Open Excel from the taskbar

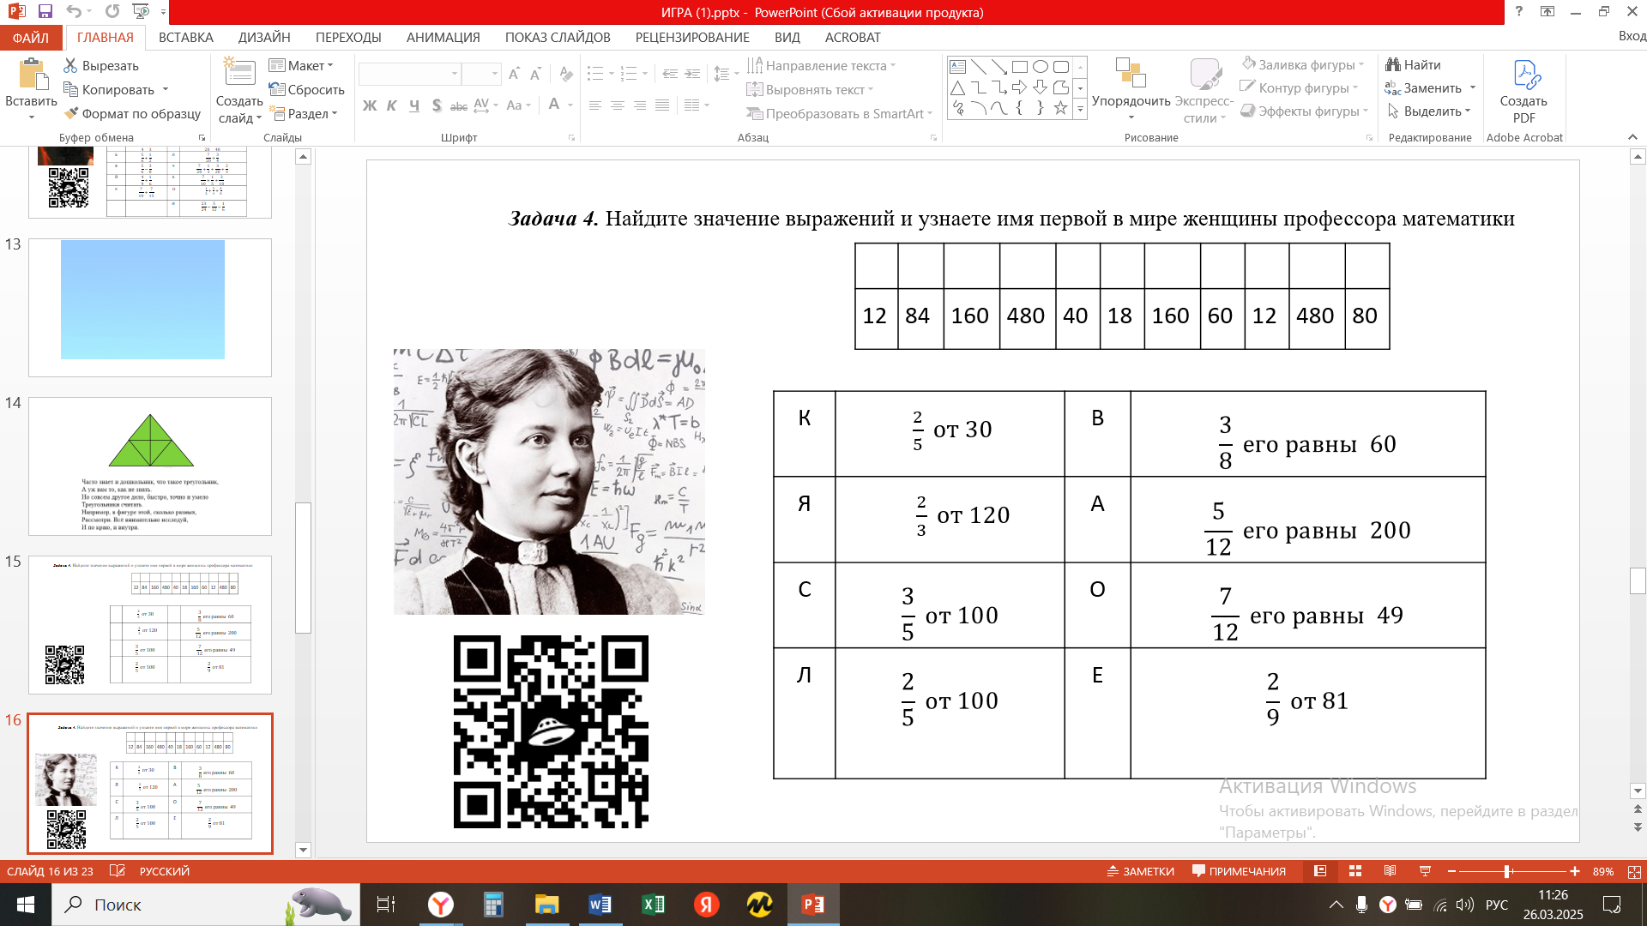pyautogui.click(x=653, y=905)
